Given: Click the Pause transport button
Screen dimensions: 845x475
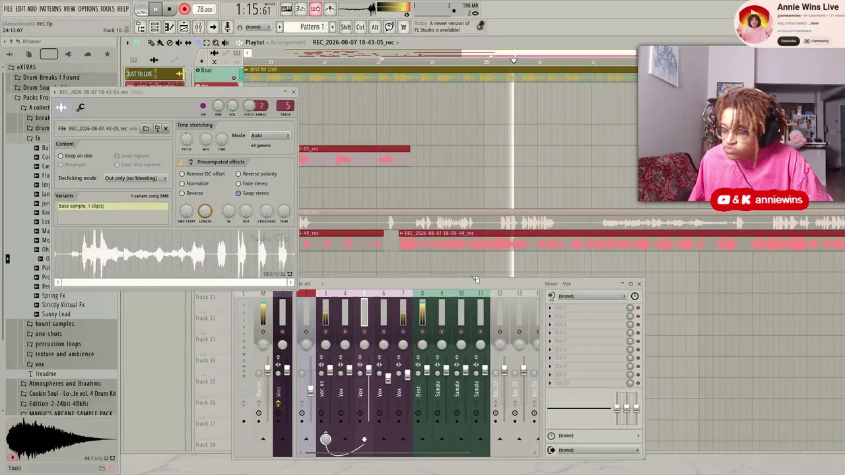Looking at the screenshot, I should tap(155, 10).
